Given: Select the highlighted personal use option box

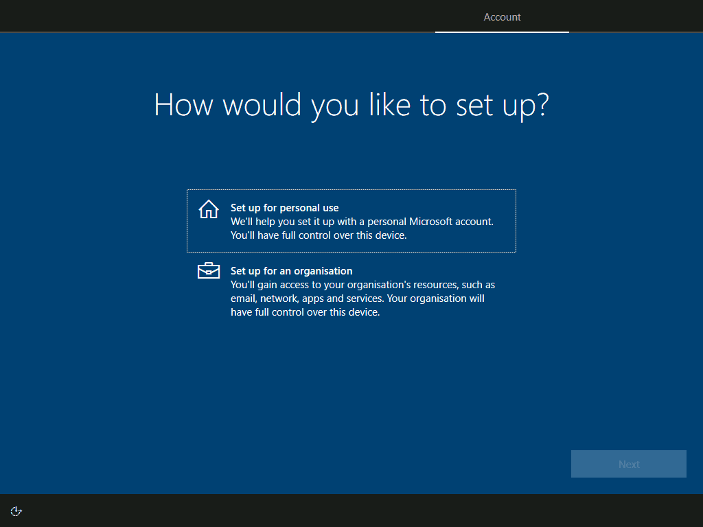Looking at the screenshot, I should click(x=351, y=220).
